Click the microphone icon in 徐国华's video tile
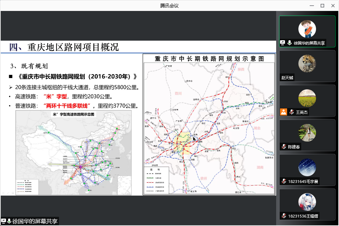Image resolution: width=339 pixels, height=226 pixels. [290, 42]
